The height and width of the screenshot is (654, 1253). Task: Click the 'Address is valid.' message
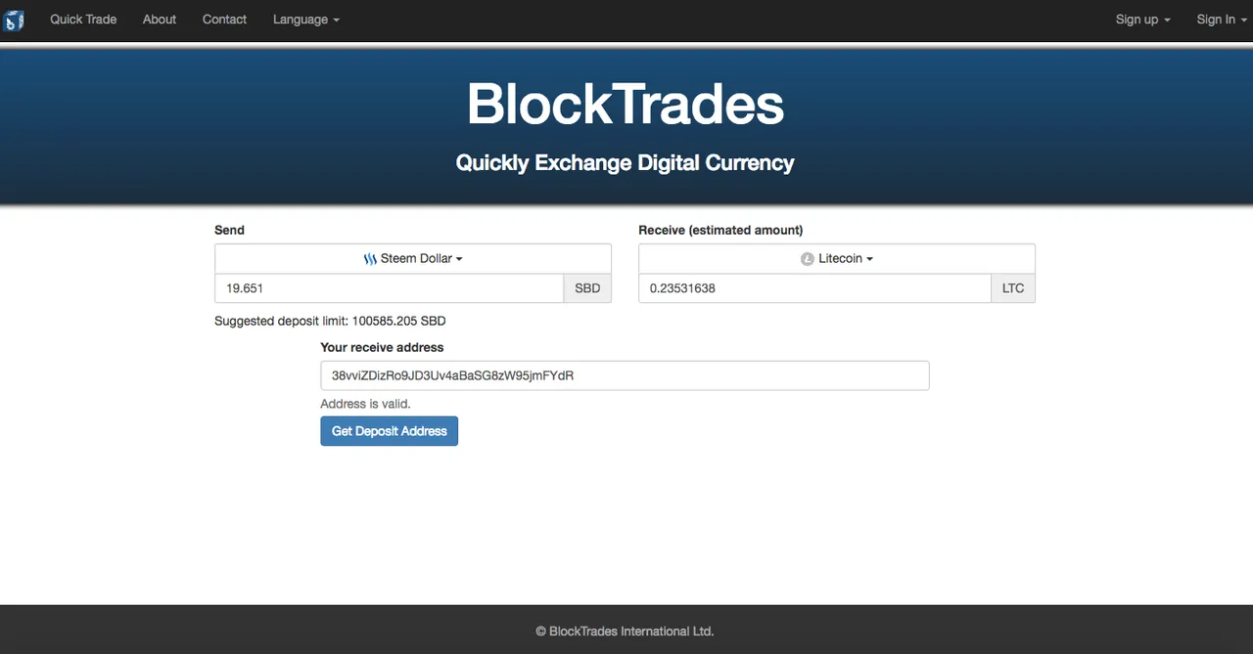366,404
